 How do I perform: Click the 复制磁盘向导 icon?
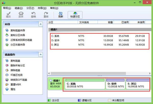coord(7,30)
